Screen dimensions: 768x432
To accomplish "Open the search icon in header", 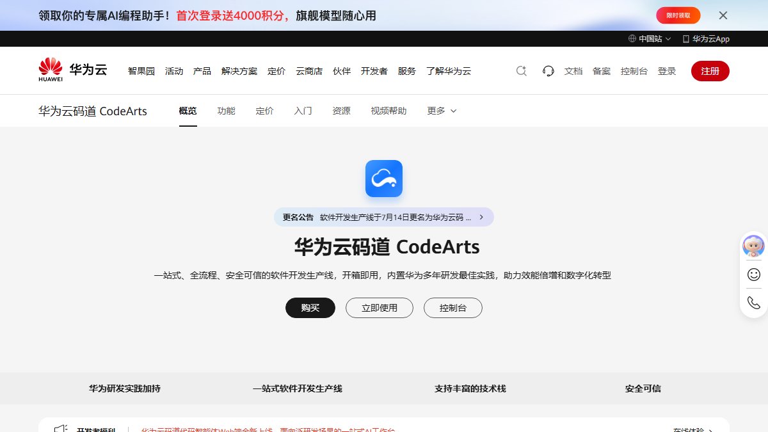I will pyautogui.click(x=522, y=71).
